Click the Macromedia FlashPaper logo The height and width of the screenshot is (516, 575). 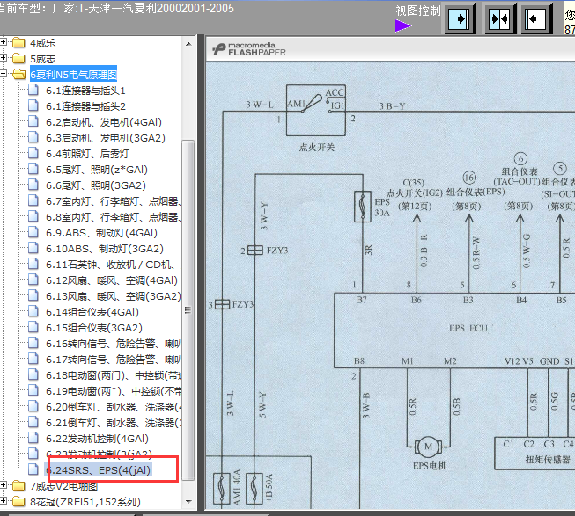pyautogui.click(x=249, y=49)
